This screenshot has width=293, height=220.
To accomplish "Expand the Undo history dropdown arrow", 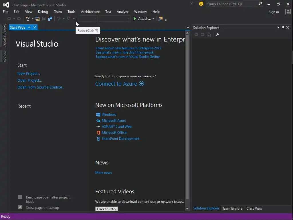I will coord(64,19).
